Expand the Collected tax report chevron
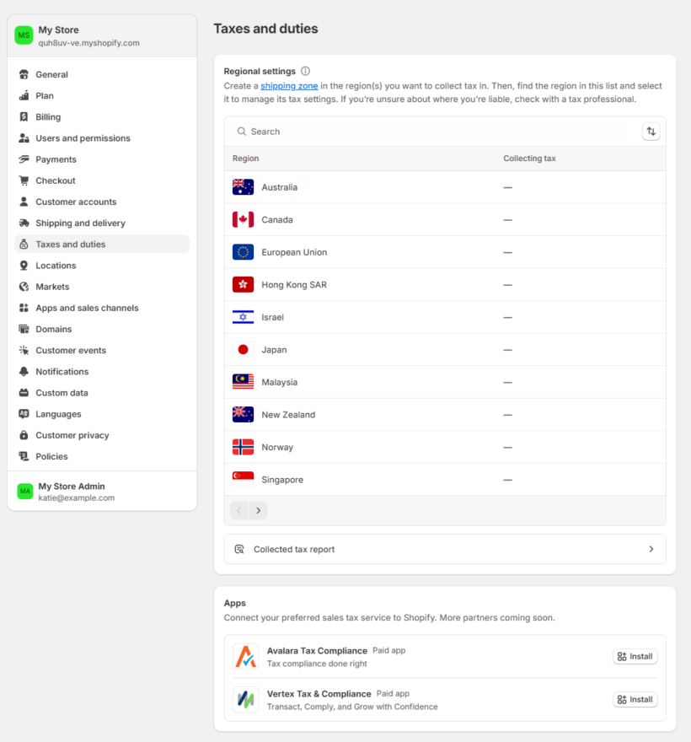The image size is (691, 742). click(651, 549)
